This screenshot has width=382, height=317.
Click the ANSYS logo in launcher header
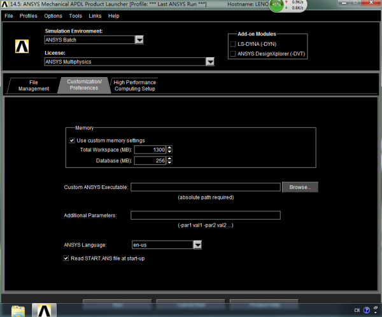(x=22, y=46)
